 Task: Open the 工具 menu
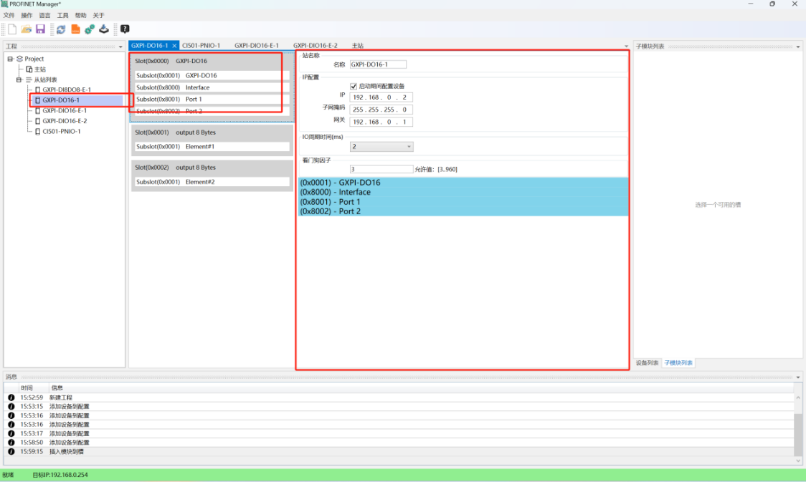62,16
